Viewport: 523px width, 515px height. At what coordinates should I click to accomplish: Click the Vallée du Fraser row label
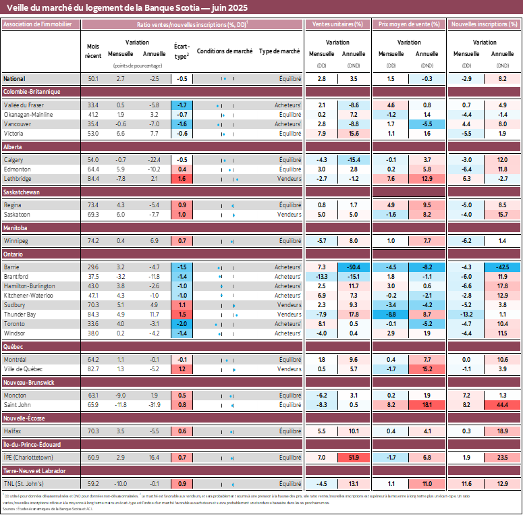point(25,105)
